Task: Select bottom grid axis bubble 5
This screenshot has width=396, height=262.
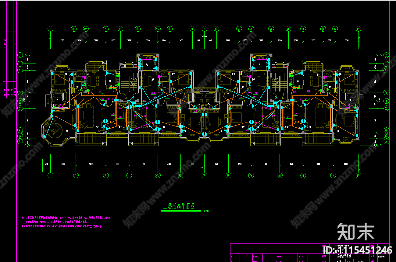Action: [158, 175]
